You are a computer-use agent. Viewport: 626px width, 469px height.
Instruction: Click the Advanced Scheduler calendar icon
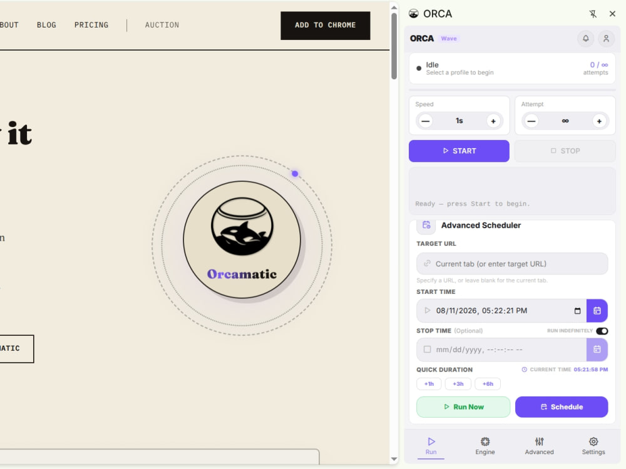[426, 225]
